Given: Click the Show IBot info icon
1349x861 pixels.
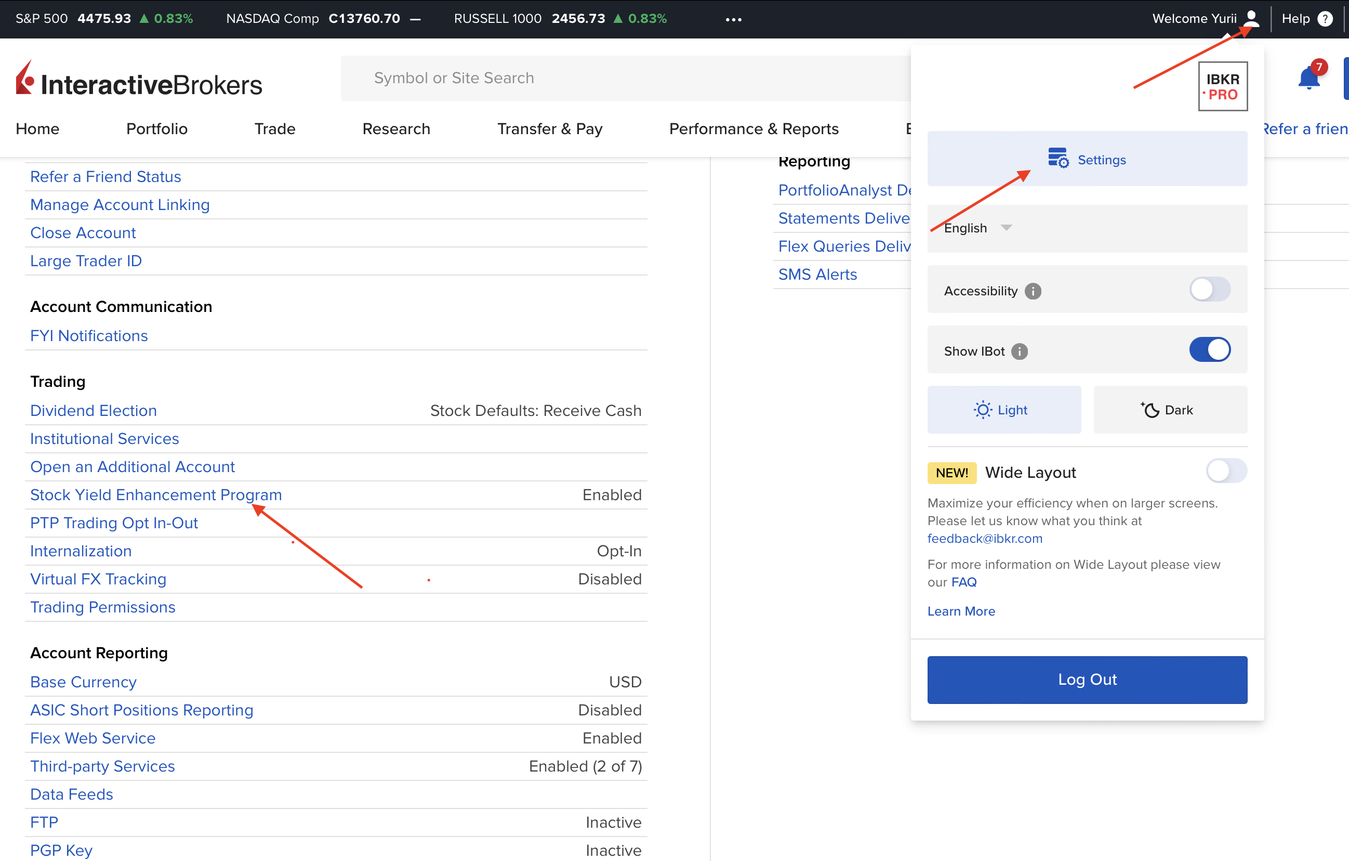Looking at the screenshot, I should tap(1019, 351).
